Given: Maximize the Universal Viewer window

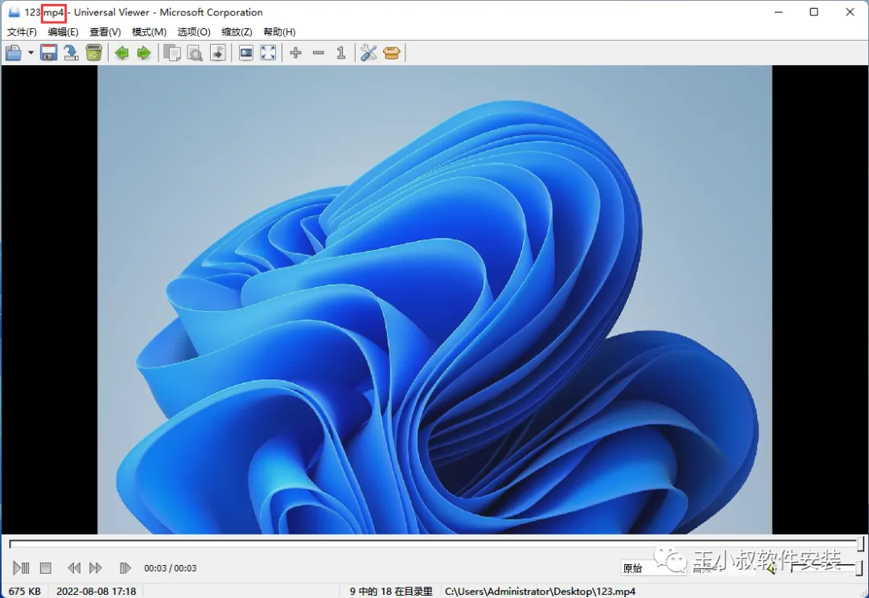Looking at the screenshot, I should coord(814,12).
